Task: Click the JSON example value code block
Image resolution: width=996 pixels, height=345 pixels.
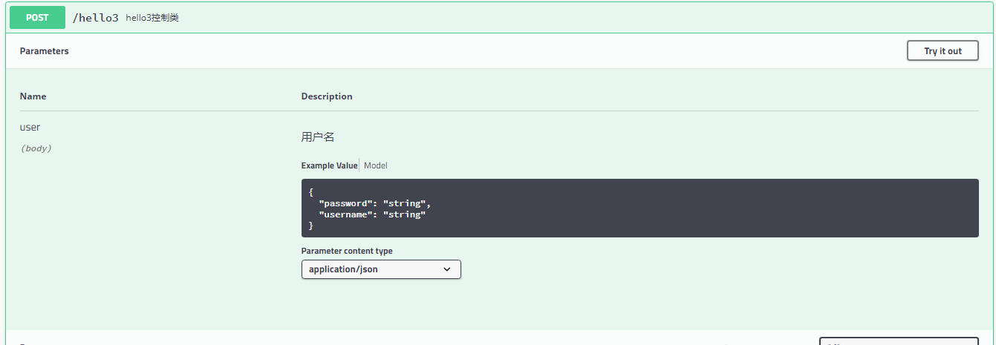Action: (x=639, y=208)
